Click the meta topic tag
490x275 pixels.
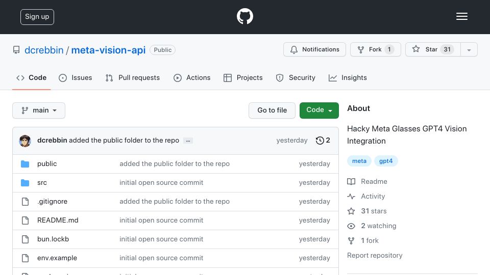point(359,161)
